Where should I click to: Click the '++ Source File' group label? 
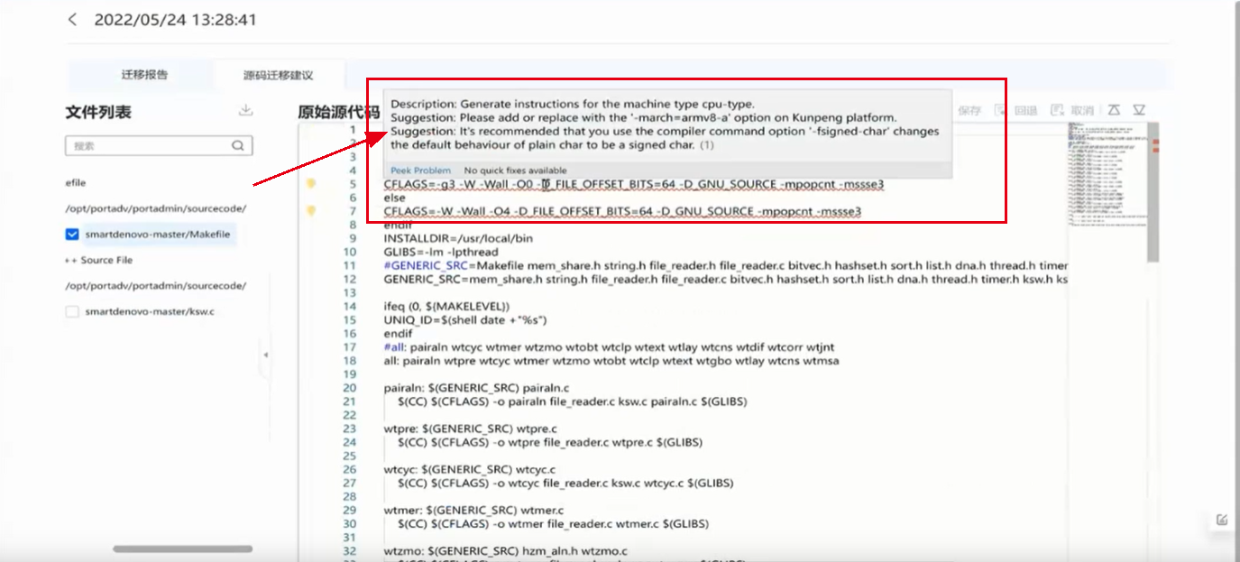98,260
